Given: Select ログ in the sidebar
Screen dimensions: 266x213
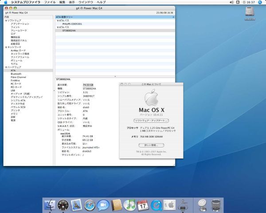Looking at the screenshot, I should [x=13, y=34].
